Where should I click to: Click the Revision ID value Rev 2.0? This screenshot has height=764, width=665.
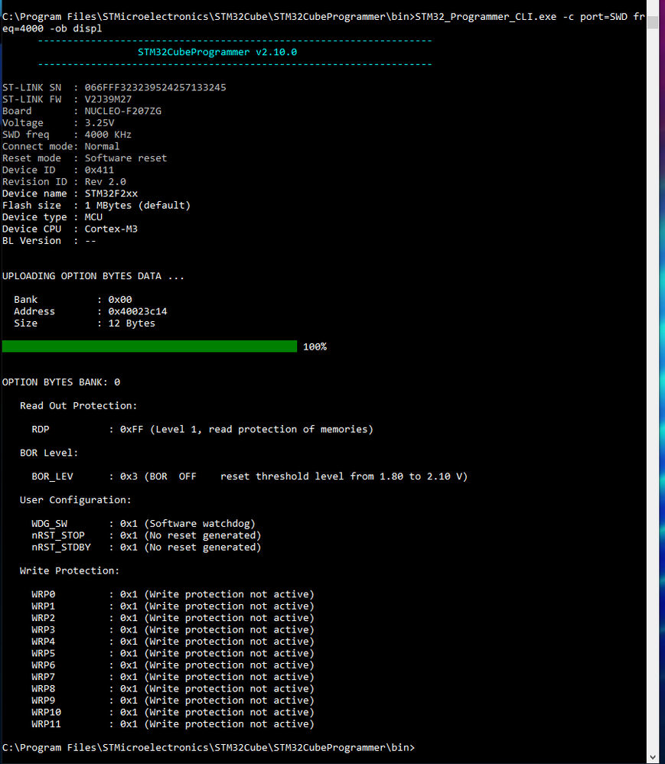(106, 182)
